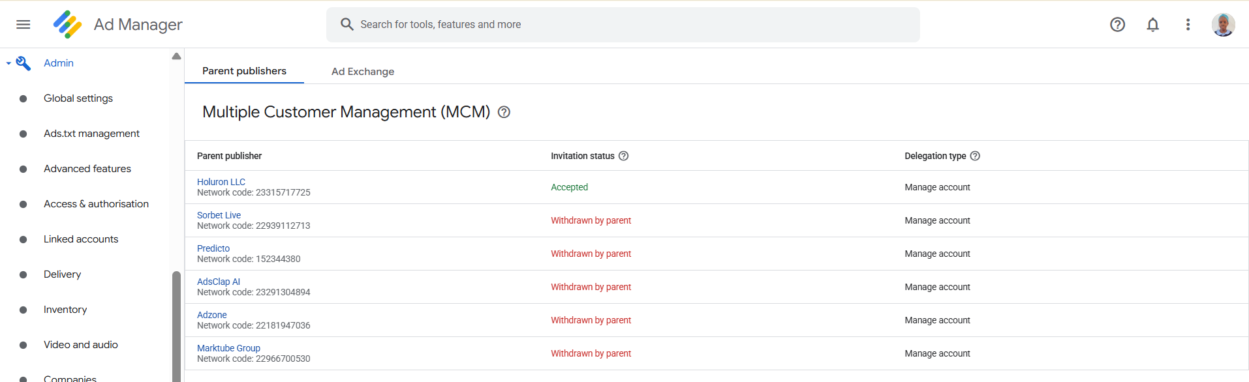
Task: Open the Marktube Group publisher link
Action: pyautogui.click(x=228, y=348)
